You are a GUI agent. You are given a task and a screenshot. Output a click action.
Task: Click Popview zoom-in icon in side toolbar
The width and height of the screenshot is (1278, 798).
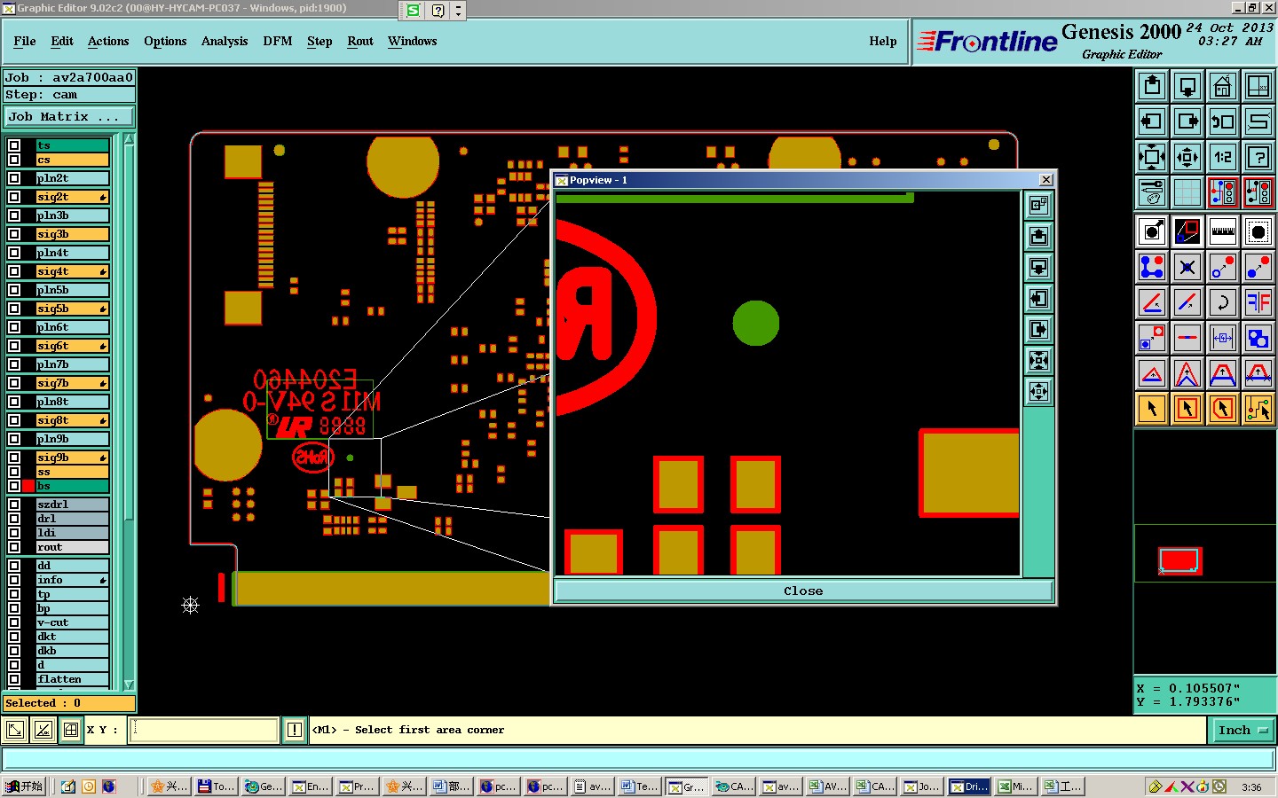click(x=1038, y=361)
